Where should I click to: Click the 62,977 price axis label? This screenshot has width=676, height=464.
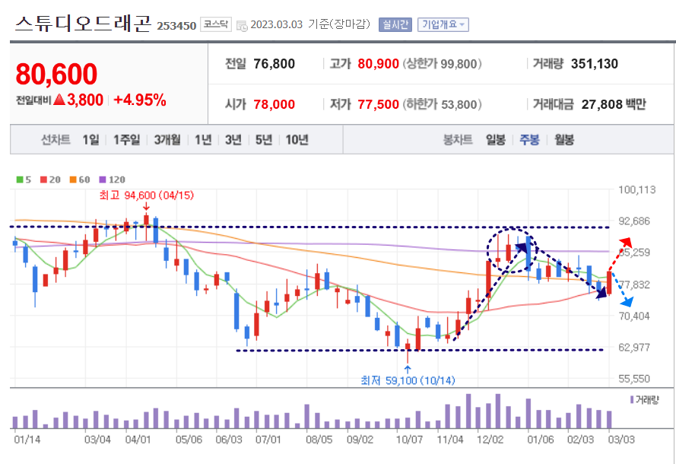634,347
